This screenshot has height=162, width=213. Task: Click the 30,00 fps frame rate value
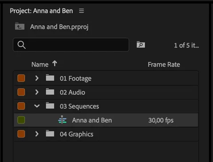pos(161,120)
